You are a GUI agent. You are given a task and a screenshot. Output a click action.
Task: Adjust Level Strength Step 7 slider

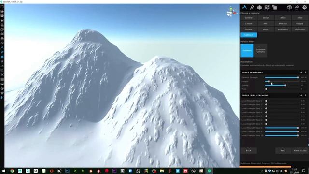(281, 124)
